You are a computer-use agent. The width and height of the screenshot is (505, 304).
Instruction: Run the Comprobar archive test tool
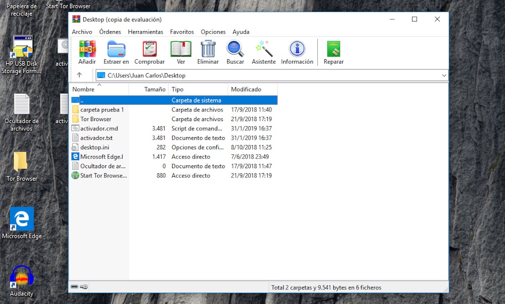tap(149, 53)
